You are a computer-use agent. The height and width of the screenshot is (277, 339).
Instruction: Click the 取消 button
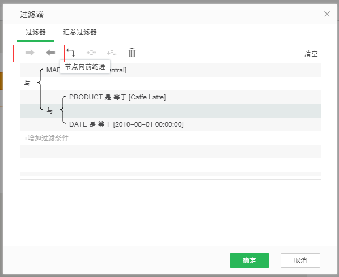(300, 261)
